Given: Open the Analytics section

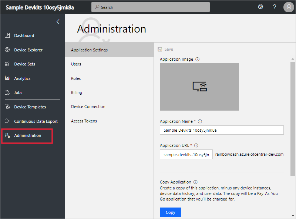Looking at the screenshot, I should pyautogui.click(x=22, y=78).
